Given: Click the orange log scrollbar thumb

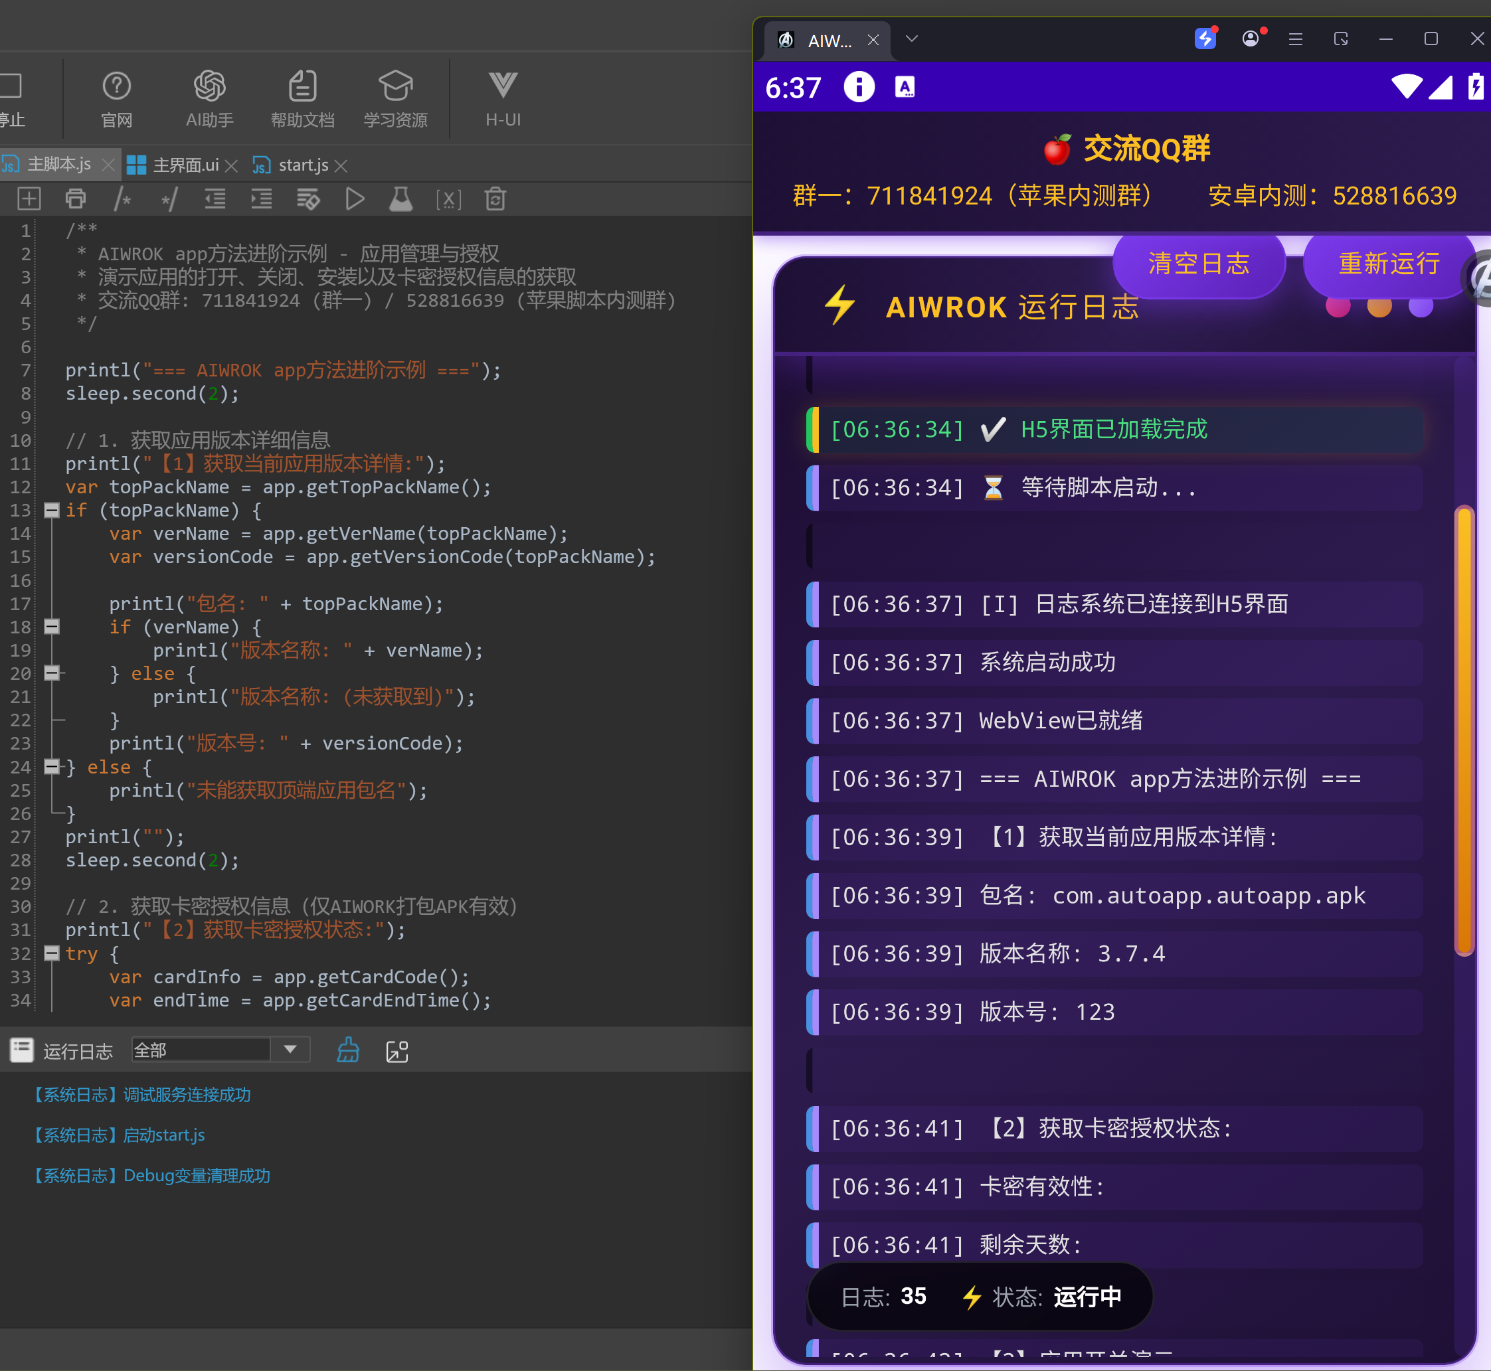Looking at the screenshot, I should (1464, 730).
